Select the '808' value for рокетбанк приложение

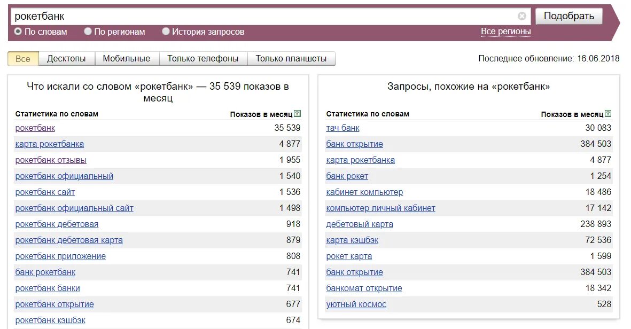click(293, 256)
